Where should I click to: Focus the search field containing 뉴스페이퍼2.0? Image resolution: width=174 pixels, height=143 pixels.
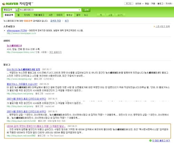[x=50, y=10]
